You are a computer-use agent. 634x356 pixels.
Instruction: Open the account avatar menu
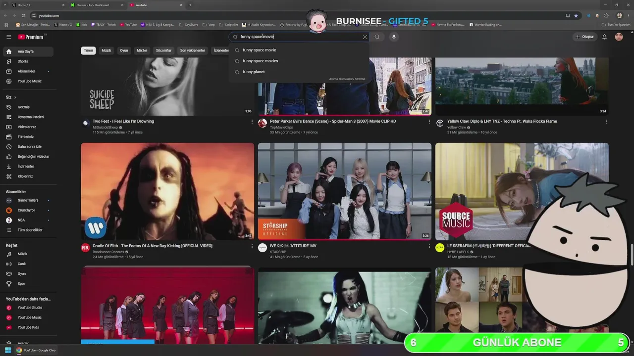coord(619,37)
